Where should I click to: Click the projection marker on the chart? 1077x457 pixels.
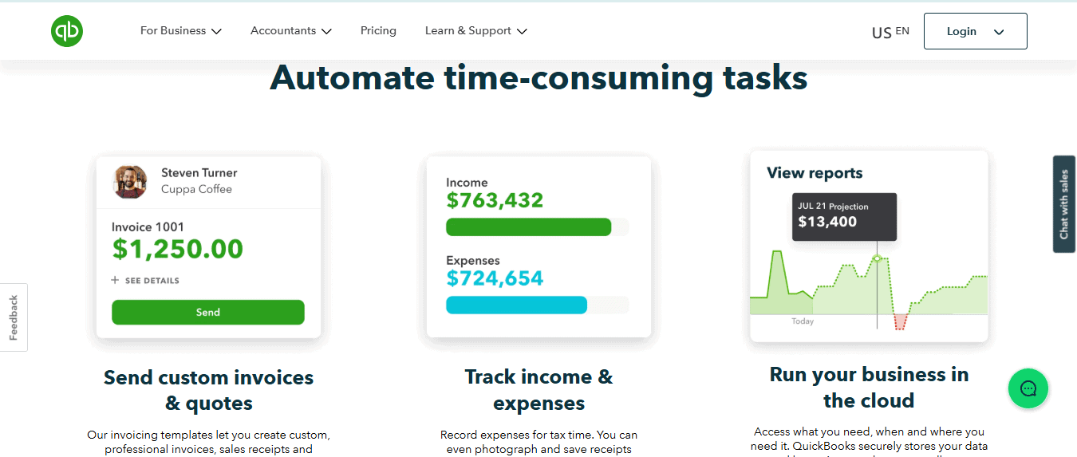[x=877, y=258]
